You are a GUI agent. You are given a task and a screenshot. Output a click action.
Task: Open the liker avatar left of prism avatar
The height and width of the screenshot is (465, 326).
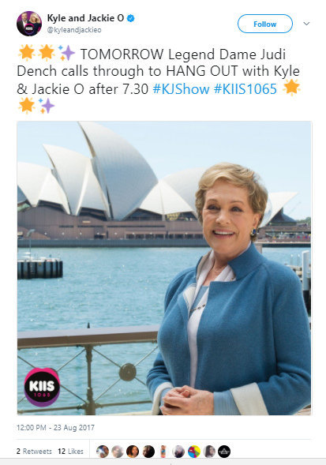tap(209, 452)
